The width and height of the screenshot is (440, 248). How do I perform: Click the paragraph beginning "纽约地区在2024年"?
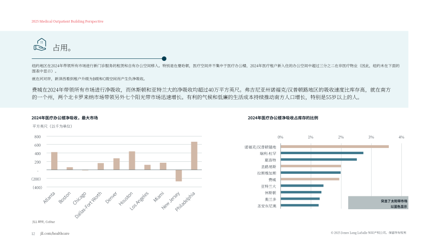(x=216, y=68)
